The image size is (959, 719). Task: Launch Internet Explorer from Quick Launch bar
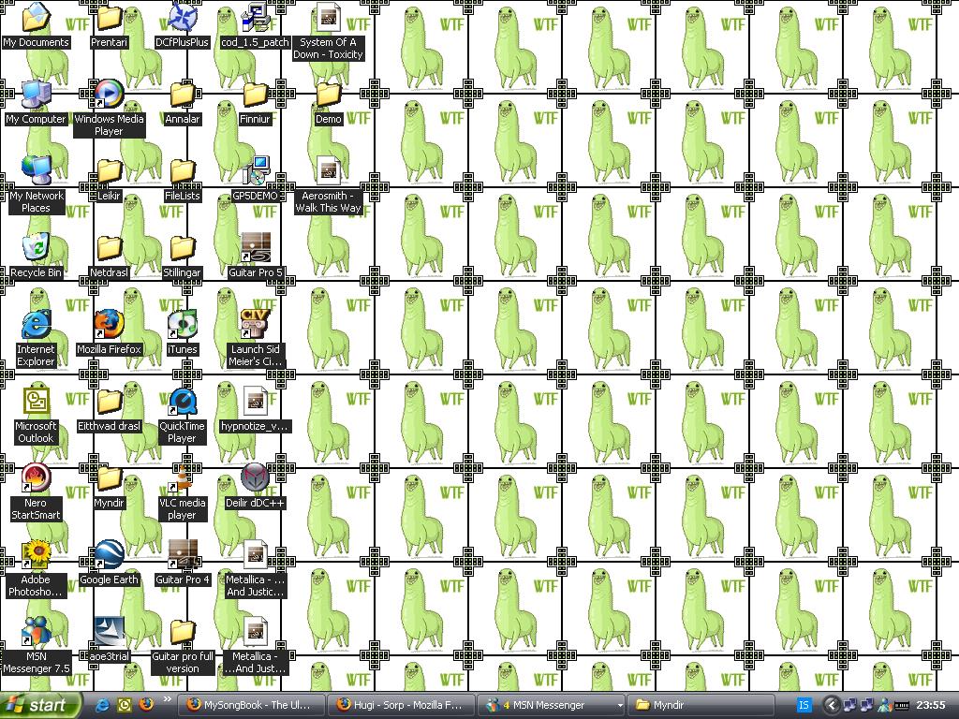point(103,705)
